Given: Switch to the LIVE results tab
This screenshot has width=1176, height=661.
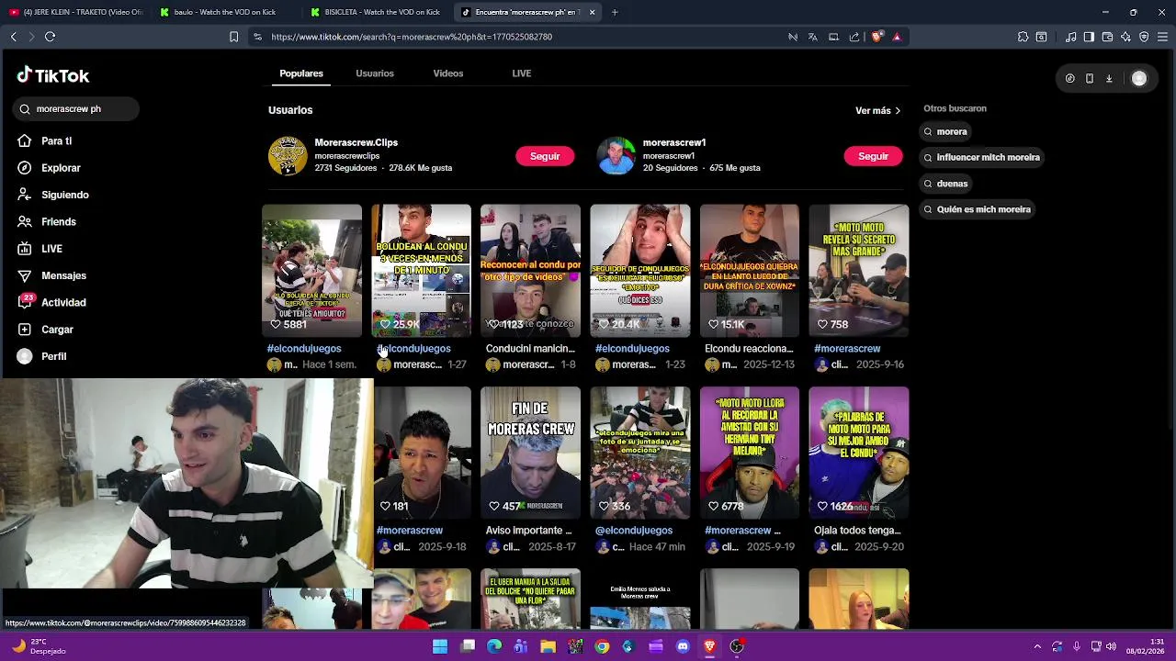Looking at the screenshot, I should tap(522, 73).
